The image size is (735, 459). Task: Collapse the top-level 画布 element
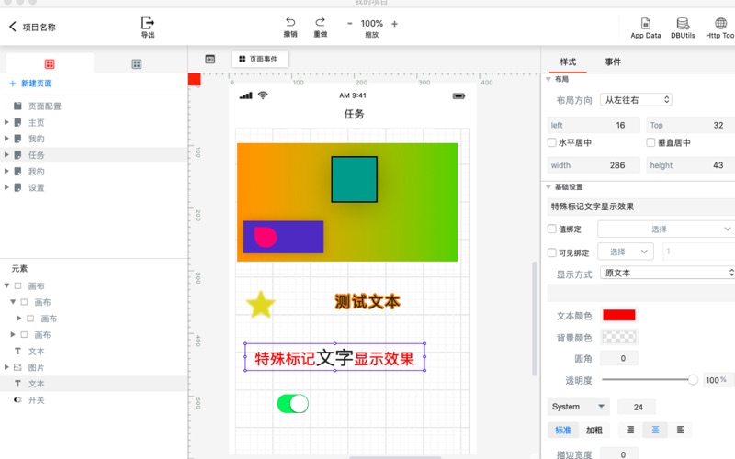click(6, 285)
